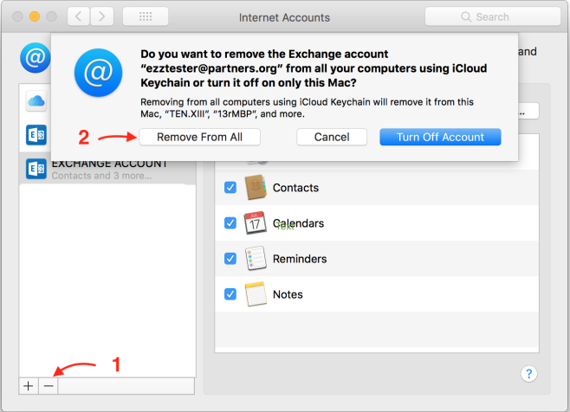Add a new account with plus button

[x=29, y=385]
